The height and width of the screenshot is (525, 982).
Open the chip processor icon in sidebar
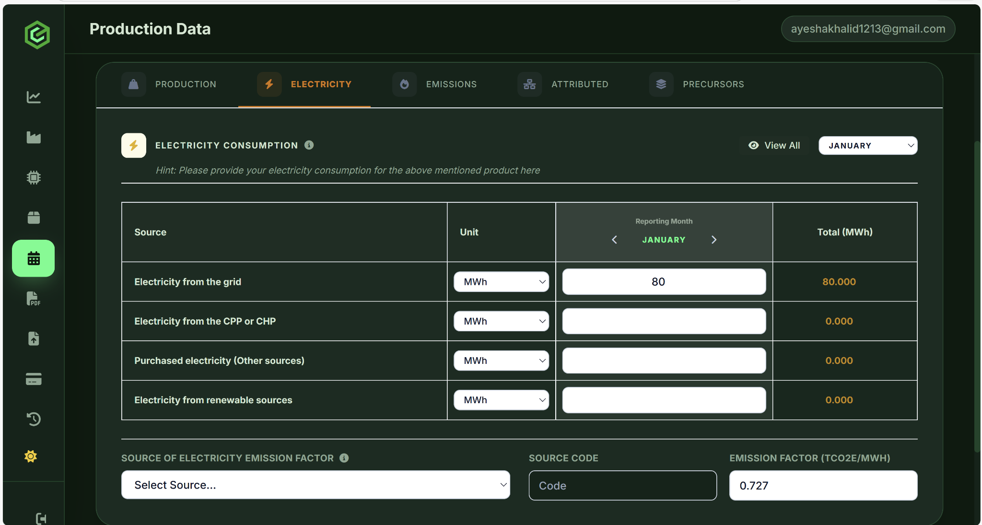pyautogui.click(x=34, y=178)
